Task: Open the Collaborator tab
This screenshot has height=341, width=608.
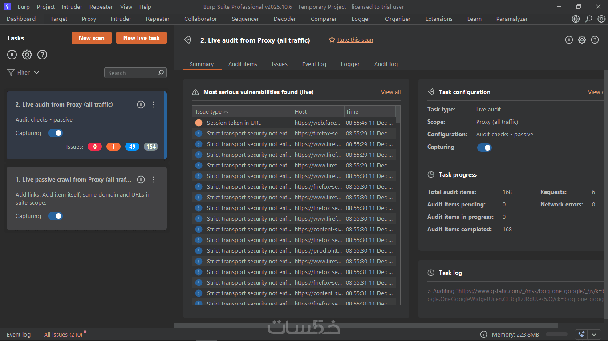Action: click(201, 19)
